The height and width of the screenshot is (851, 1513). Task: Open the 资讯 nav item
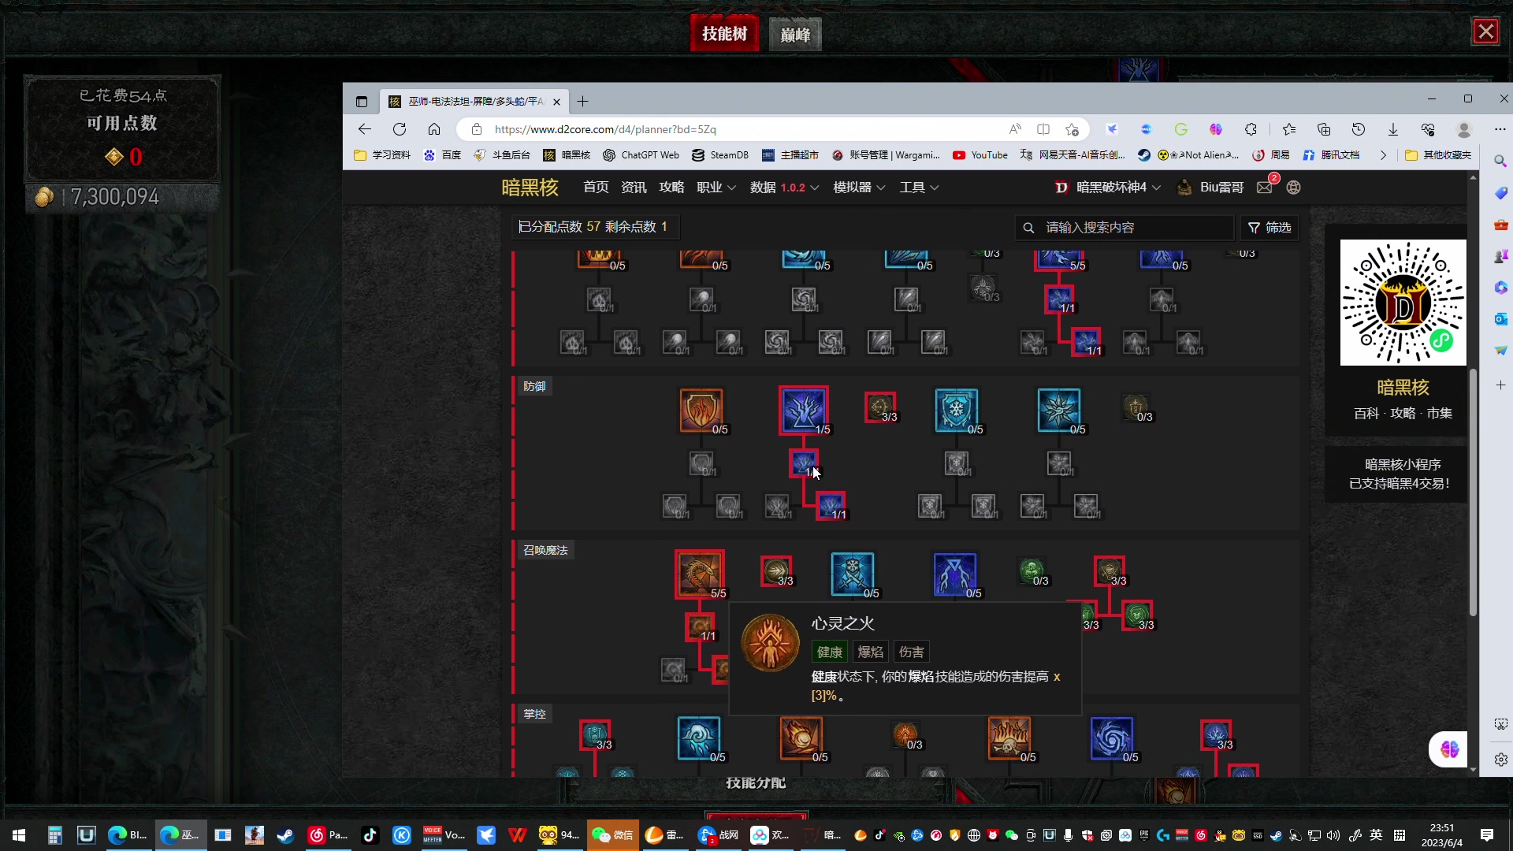pos(634,188)
